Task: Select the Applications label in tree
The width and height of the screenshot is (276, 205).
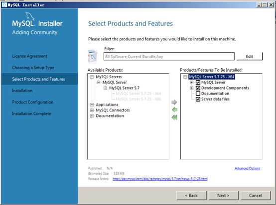Action: (107, 105)
